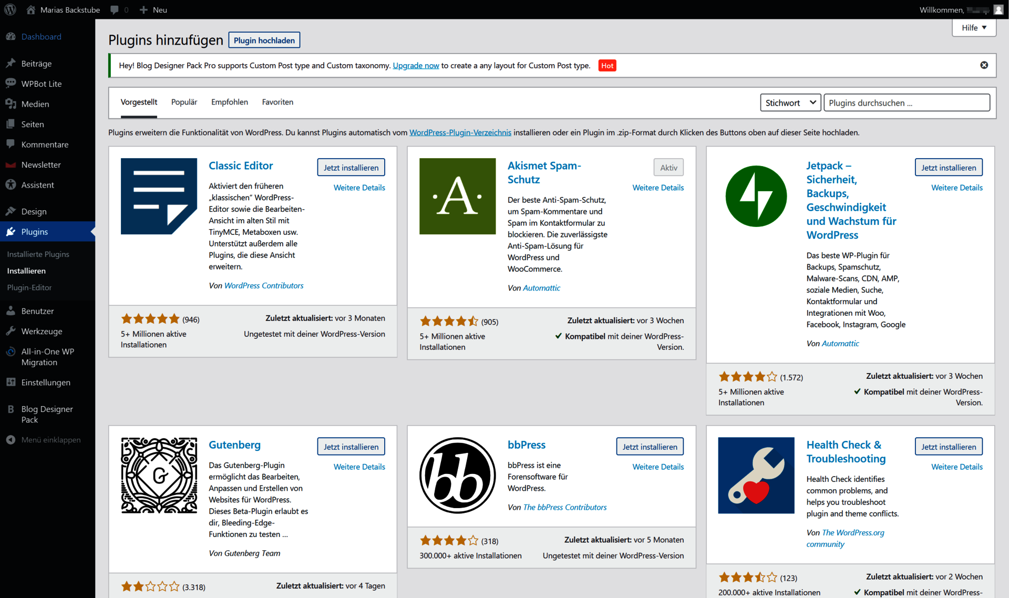The width and height of the screenshot is (1009, 598).
Task: Collapse menu via Menü einklappen icon
Action: click(11, 440)
